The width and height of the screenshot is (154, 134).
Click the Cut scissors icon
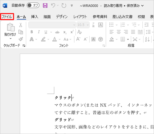[x=21, y=25]
